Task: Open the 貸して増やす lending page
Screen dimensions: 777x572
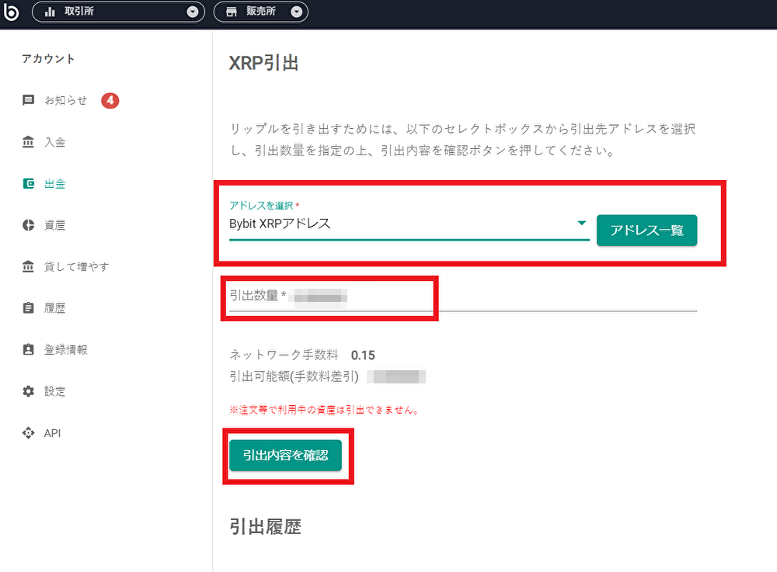Action: pyautogui.click(x=76, y=267)
